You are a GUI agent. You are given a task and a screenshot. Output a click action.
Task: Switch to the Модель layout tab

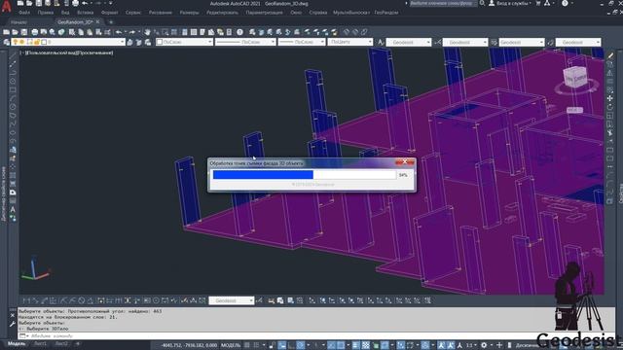(17, 343)
